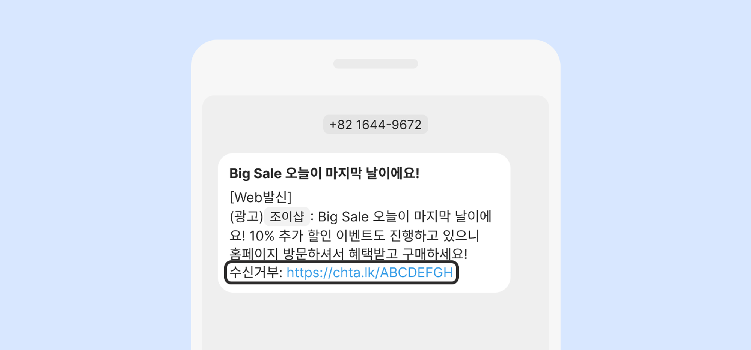Image resolution: width=751 pixels, height=350 pixels.
Task: Click Big Sale in the body text after 조이샵
Action: click(343, 217)
